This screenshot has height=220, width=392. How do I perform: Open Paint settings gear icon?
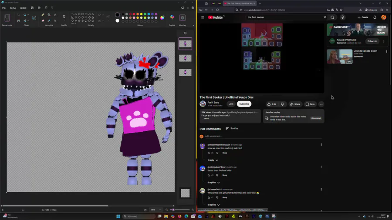pos(193,8)
